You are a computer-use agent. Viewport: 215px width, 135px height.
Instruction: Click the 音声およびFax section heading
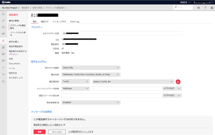(x=38, y=62)
